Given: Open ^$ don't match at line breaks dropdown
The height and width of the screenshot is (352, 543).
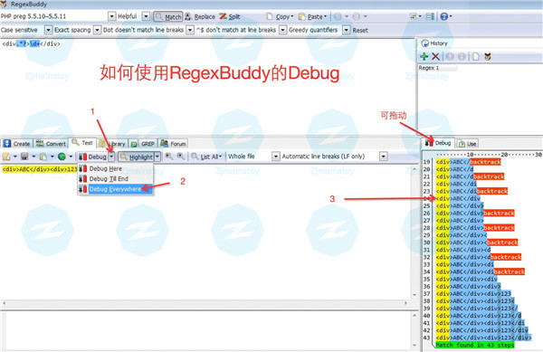Looking at the screenshot, I should coord(283,30).
